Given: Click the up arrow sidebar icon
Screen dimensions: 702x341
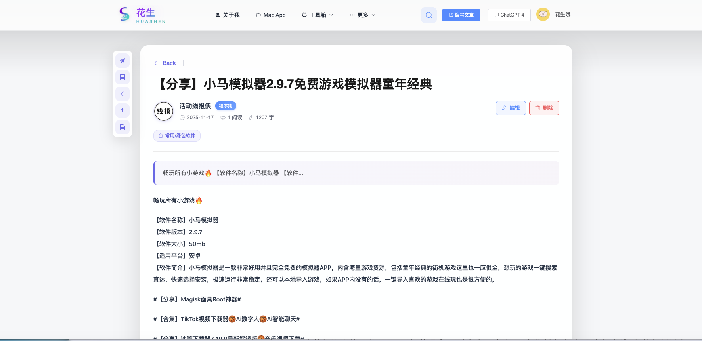Looking at the screenshot, I should tap(122, 110).
